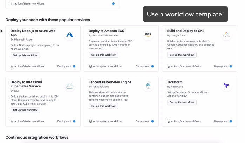This screenshot has height=143, width=245.
Task: Open actions/starter-workflows link in GKE card
Action: coord(186,66)
